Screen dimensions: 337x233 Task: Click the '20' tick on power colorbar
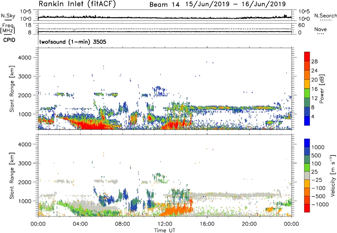tap(314, 80)
